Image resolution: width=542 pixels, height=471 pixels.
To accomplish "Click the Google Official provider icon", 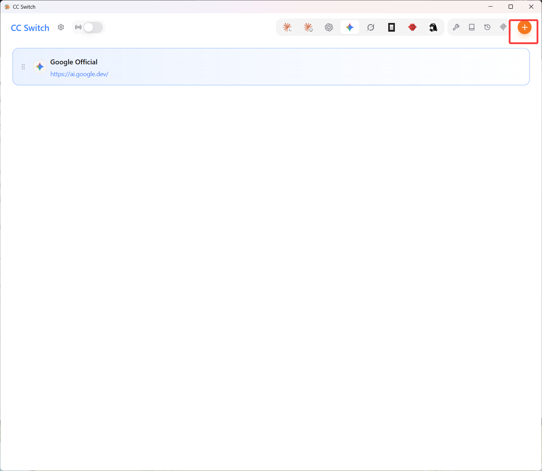I will (40, 66).
